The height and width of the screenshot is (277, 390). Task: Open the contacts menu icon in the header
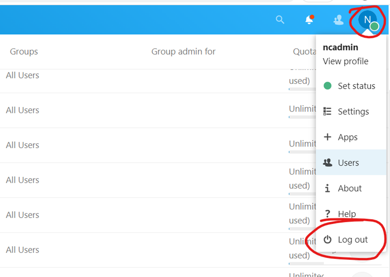pos(338,20)
